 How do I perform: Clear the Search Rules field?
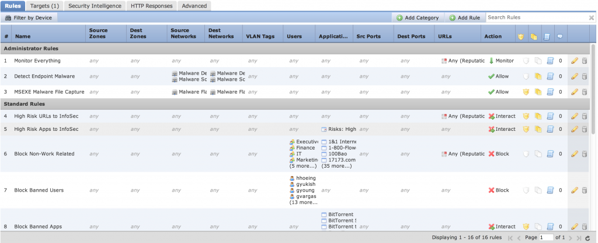(591, 18)
